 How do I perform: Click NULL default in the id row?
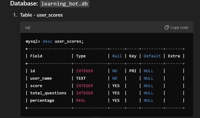tap(149, 71)
